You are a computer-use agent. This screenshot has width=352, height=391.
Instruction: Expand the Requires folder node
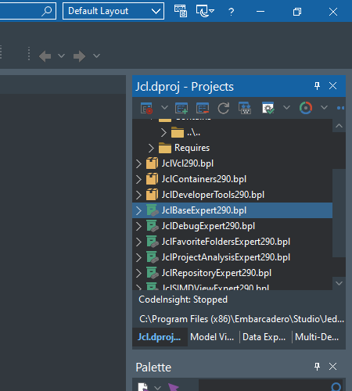point(151,148)
